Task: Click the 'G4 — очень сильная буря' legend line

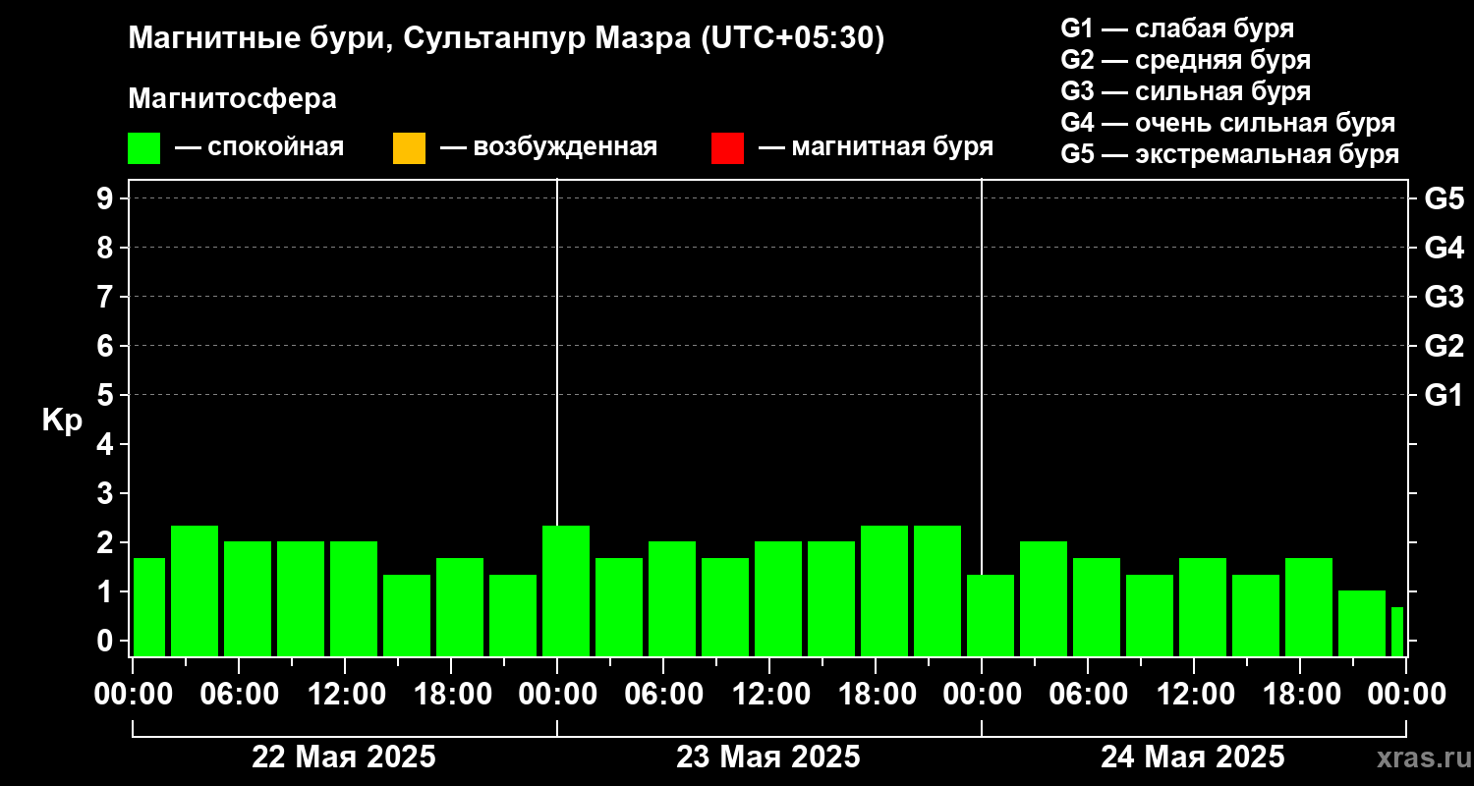Action: click(x=1228, y=123)
